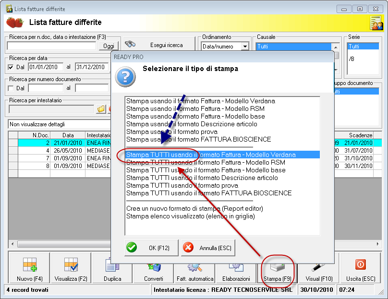Select document row 2 dated 21/01/2010
Viewport: 388px width, 299px height.
coord(60,143)
